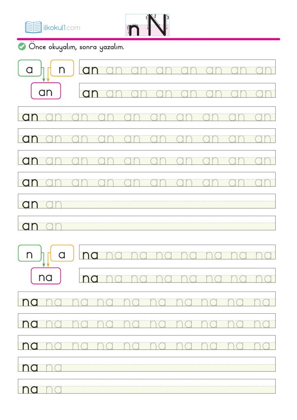Click the pink box with syllable an
The width and height of the screenshot is (297, 420).
(x=46, y=91)
